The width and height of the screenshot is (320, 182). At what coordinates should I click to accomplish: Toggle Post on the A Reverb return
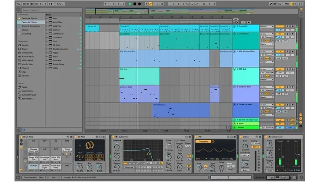[292, 120]
